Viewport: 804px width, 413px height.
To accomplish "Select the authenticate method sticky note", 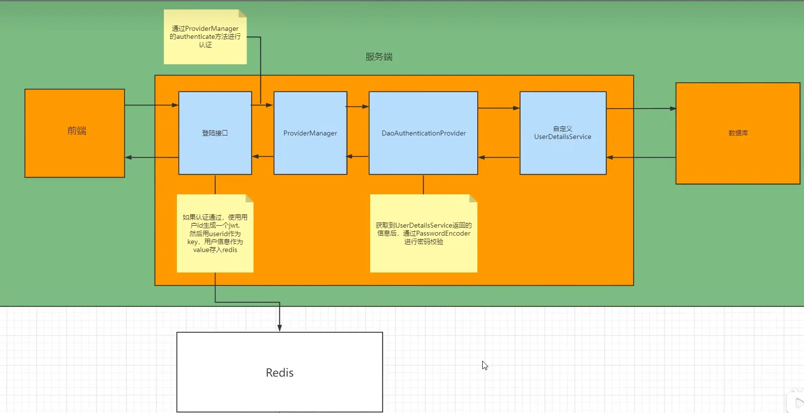I will pyautogui.click(x=205, y=37).
